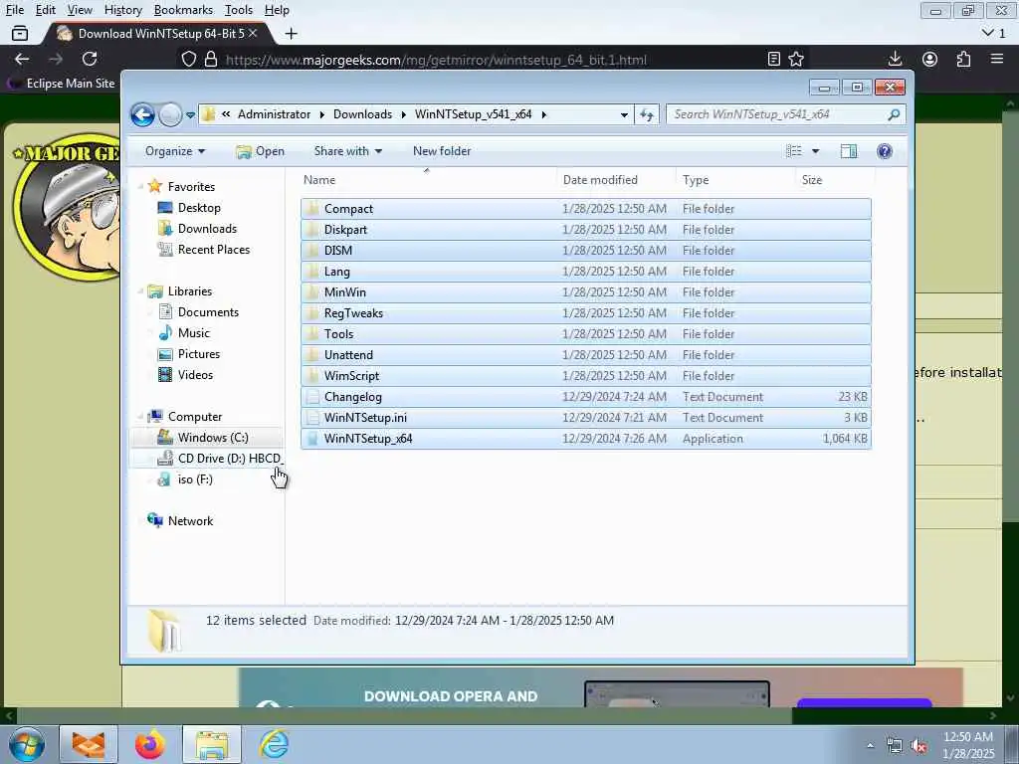Open the Music library
The height and width of the screenshot is (764, 1019).
194,332
